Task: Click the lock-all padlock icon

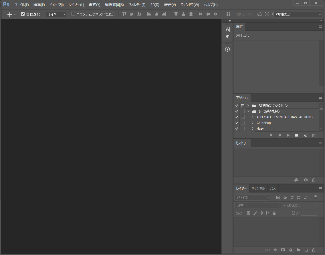Action: [274, 213]
